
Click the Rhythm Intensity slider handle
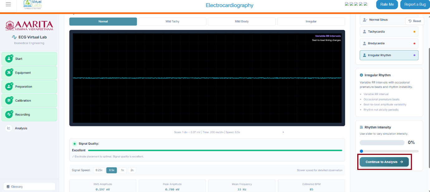(361, 151)
